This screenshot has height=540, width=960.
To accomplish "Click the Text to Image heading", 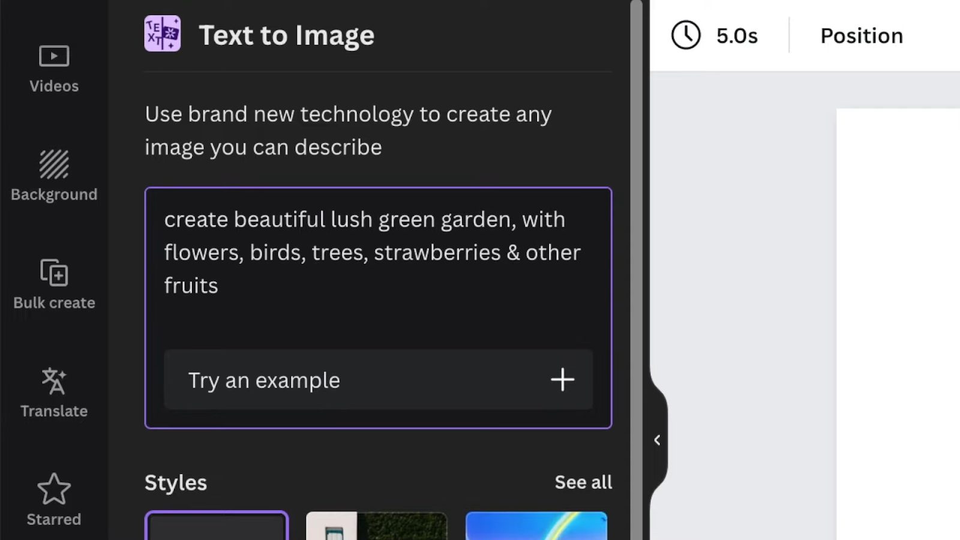I will tap(286, 35).
